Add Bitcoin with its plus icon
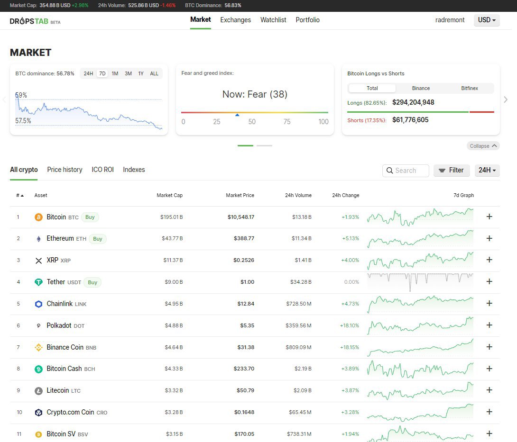The height and width of the screenshot is (442, 517). point(489,216)
